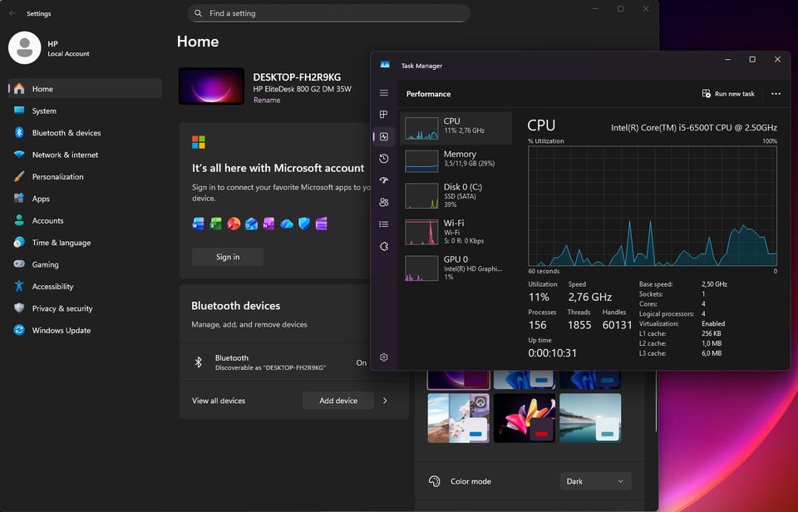798x512 pixels.
Task: Open Startup apps icon in Task Manager
Action: [x=384, y=180]
